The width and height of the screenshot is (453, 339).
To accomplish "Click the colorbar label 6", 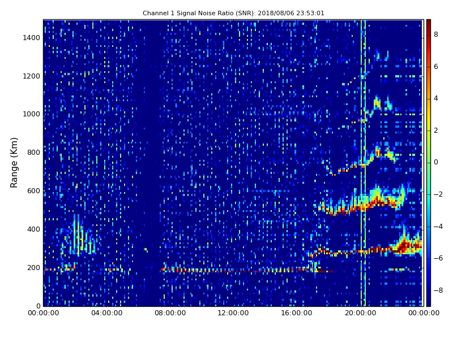I will click(436, 67).
